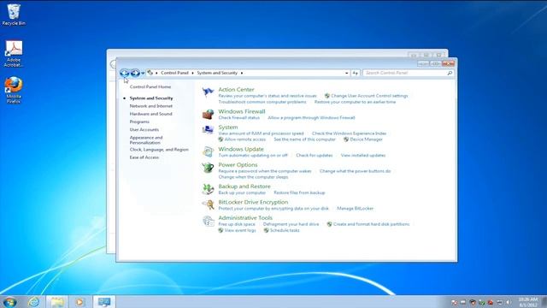Open Device Manager link
Viewport: 547px width, 308px height.
pos(366,139)
